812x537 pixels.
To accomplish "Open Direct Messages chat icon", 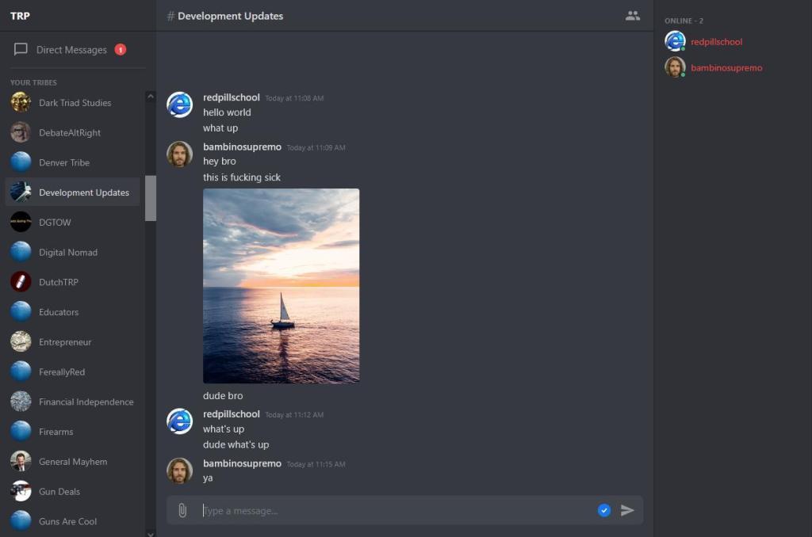I will click(x=21, y=50).
